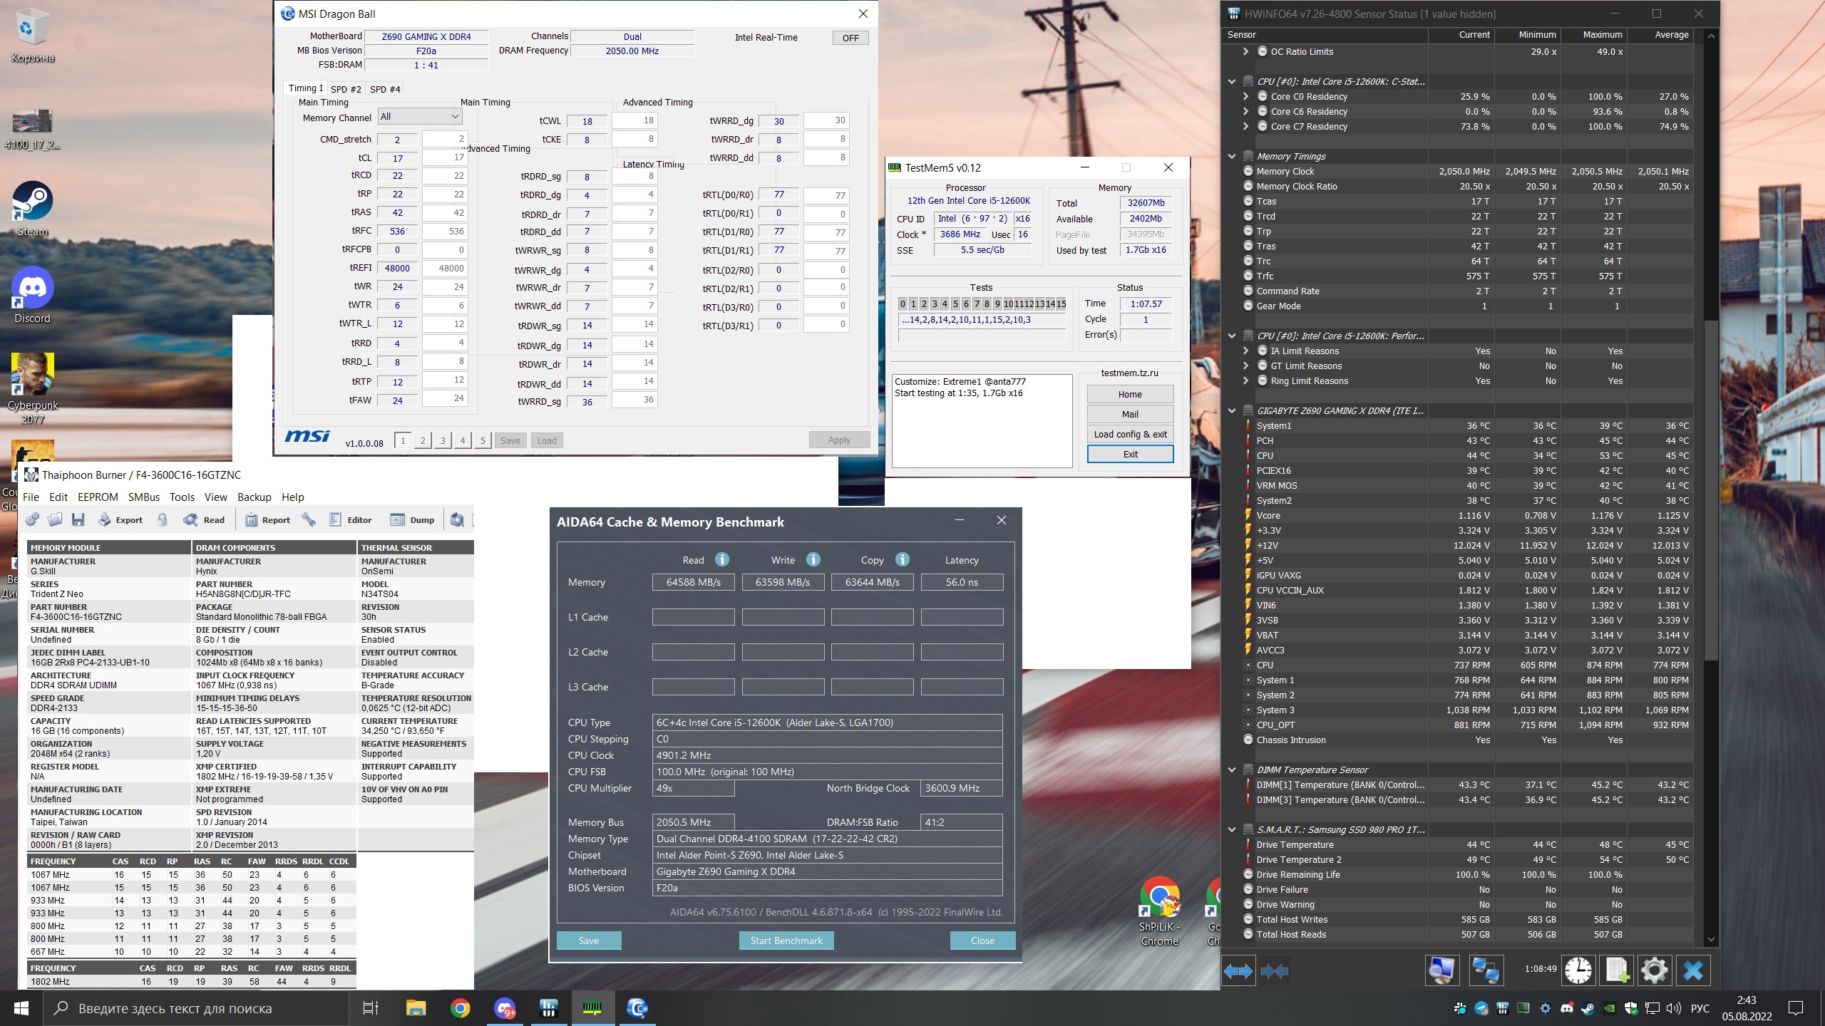Click HWiNFO expand columns arrows icon
1825x1026 pixels.
[1238, 970]
